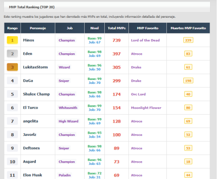Viewport: 223px width, 179px height.
Task: Click the Muertes MVP Favorito header
Action: coord(188,28)
